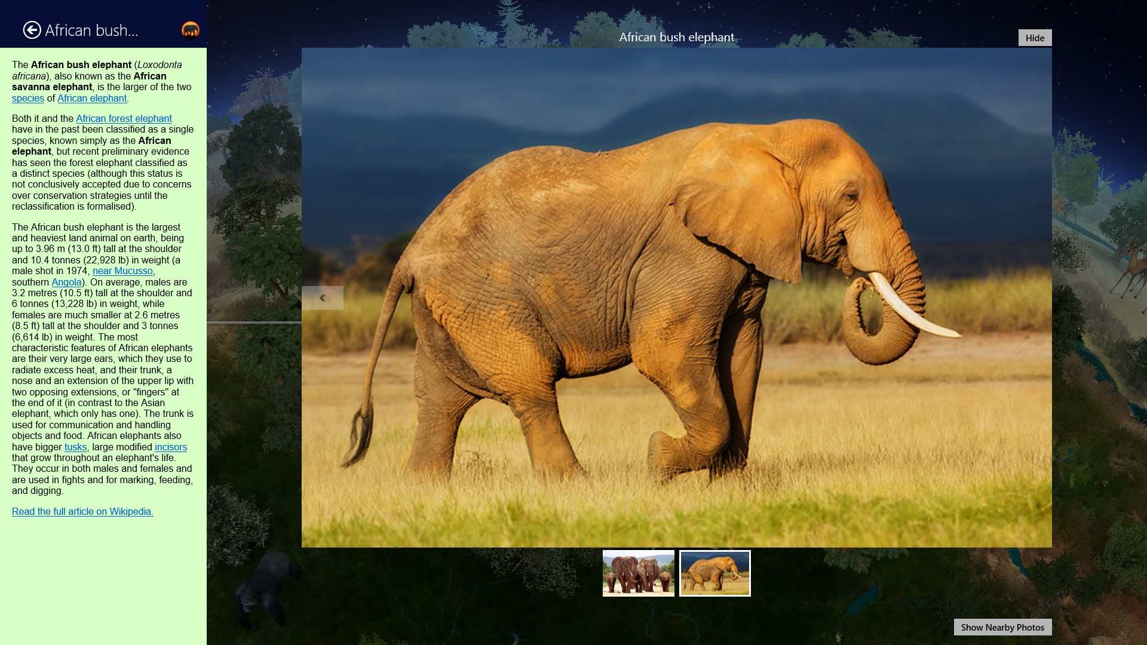Select the elephant herd thumbnail
Screen dimensions: 1147x645
tap(638, 573)
